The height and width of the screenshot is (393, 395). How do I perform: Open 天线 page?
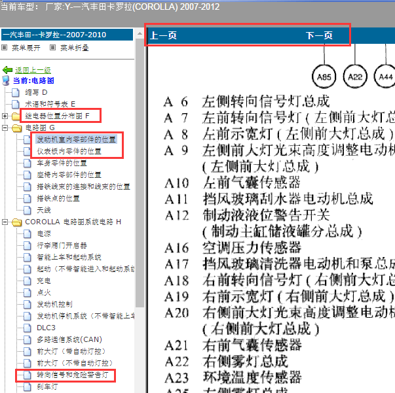pyautogui.click(x=44, y=210)
